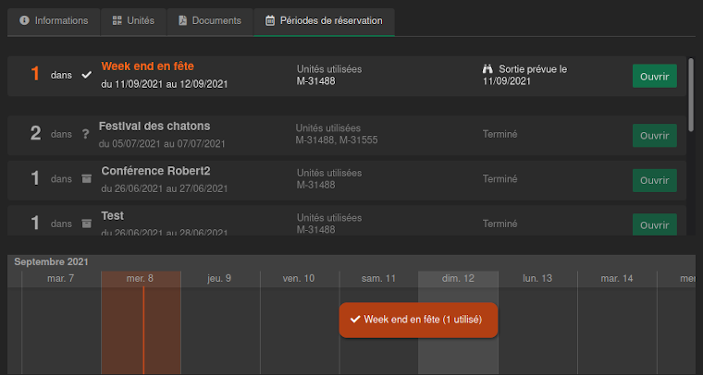The image size is (703, 375).
Task: Open the Festival des chatons event
Action: tap(654, 135)
